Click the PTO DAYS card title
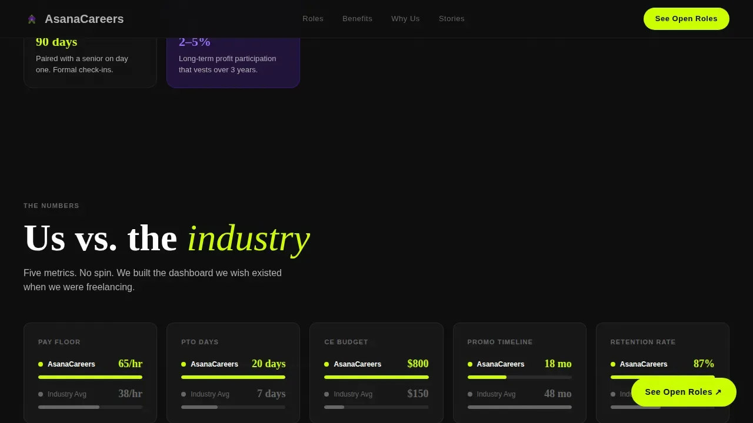The height and width of the screenshot is (423, 753). (200, 342)
